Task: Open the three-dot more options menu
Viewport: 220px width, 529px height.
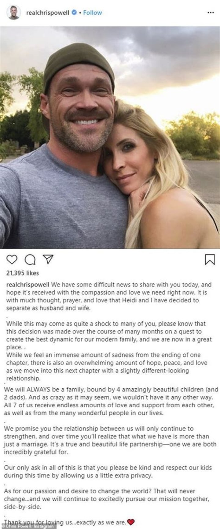Action: click(x=211, y=13)
